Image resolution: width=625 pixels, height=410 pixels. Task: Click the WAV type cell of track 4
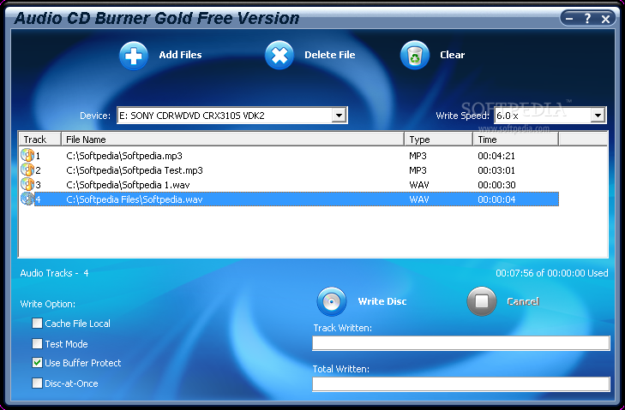(419, 199)
